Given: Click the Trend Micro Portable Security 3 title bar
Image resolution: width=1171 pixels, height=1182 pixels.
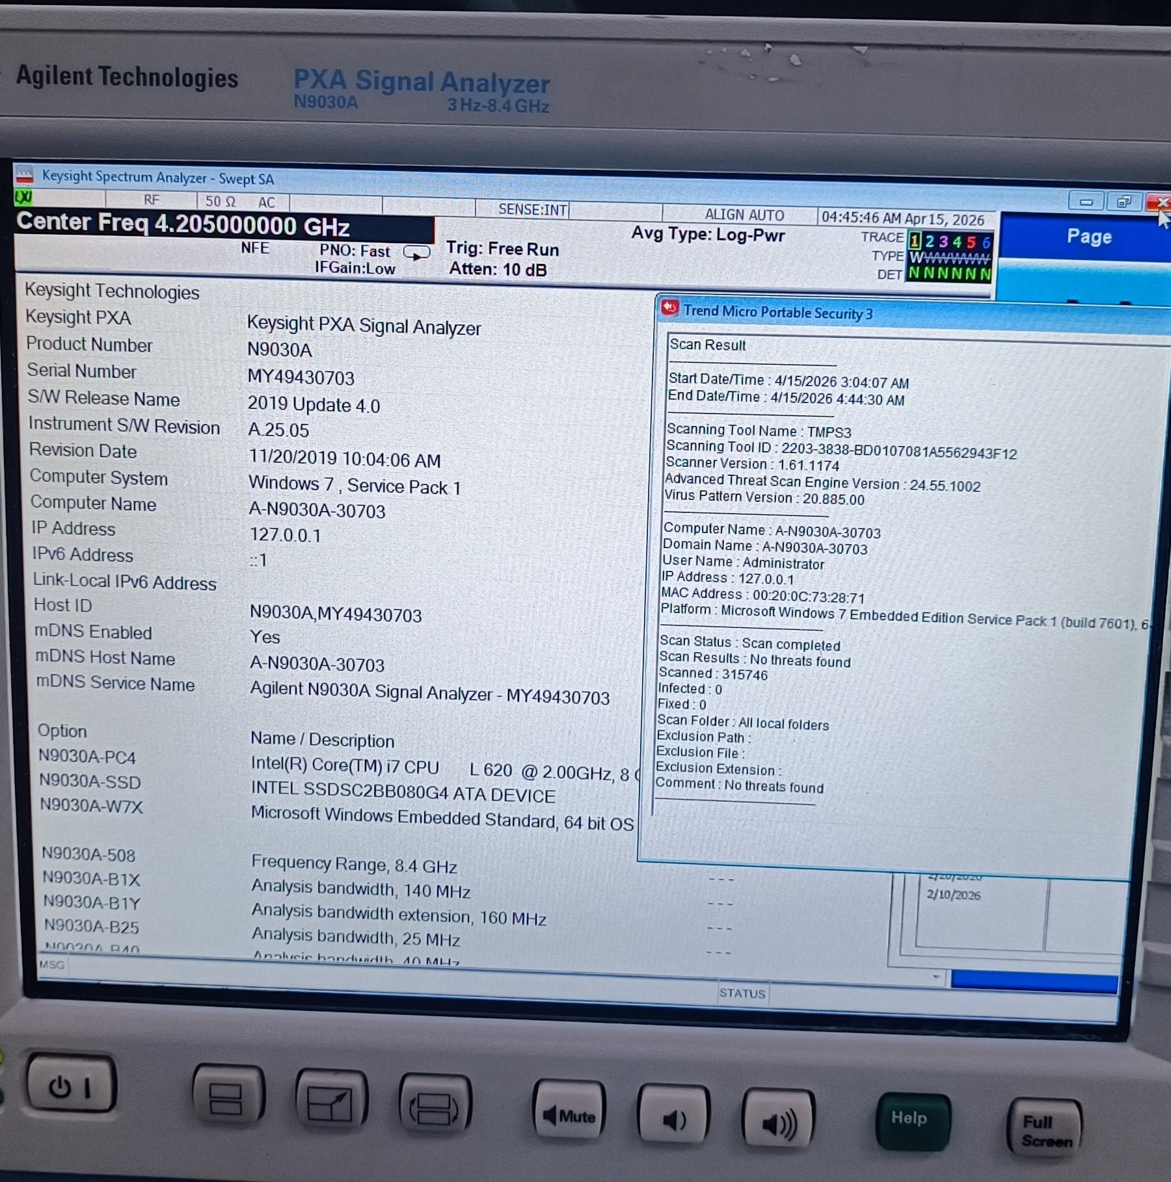Looking at the screenshot, I should click(x=913, y=315).
